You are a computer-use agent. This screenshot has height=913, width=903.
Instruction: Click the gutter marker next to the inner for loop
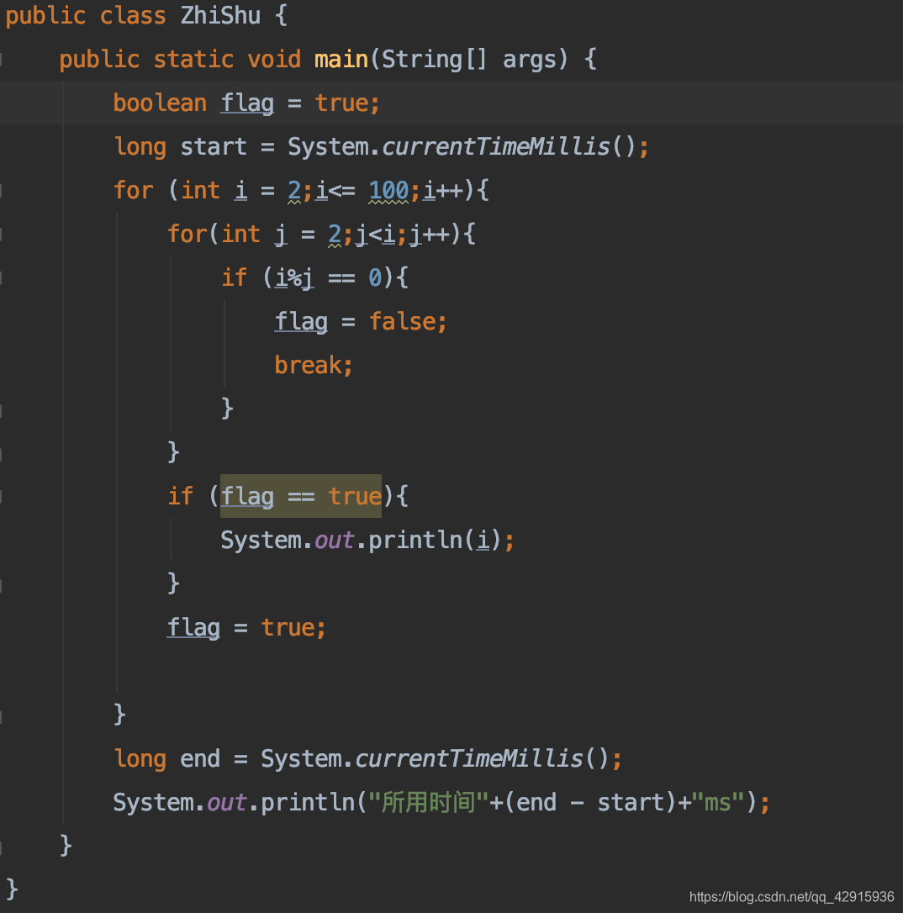click(x=4, y=234)
